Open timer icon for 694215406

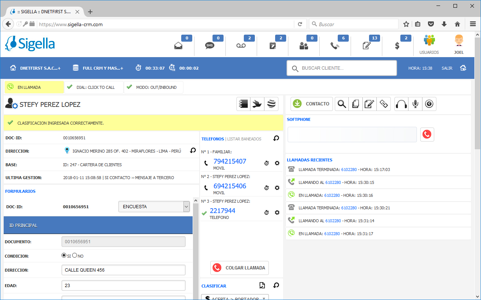[267, 188]
